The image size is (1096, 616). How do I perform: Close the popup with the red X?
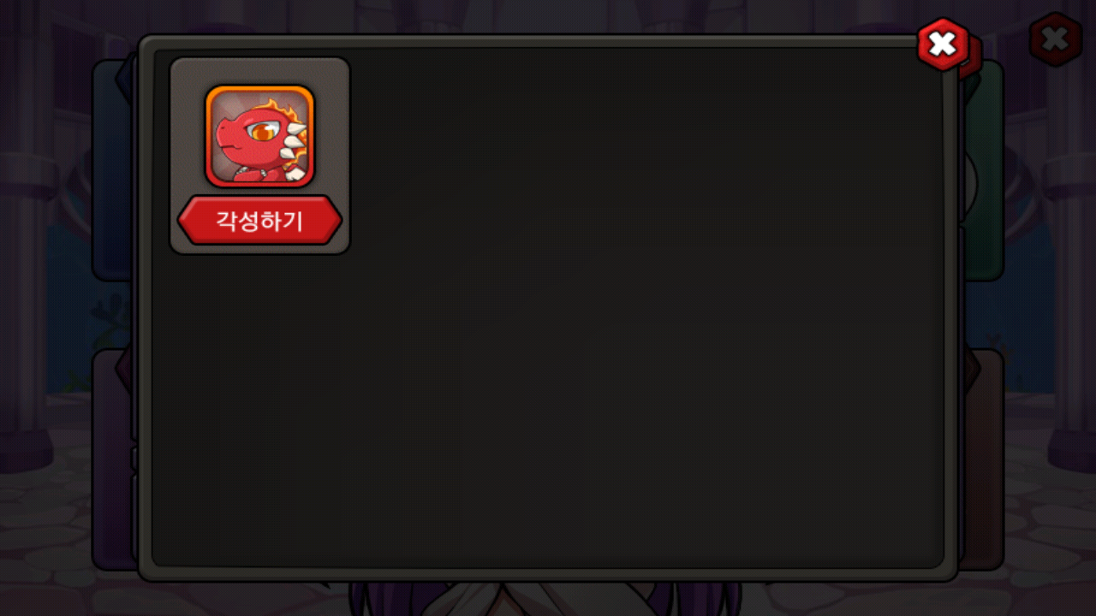point(943,44)
